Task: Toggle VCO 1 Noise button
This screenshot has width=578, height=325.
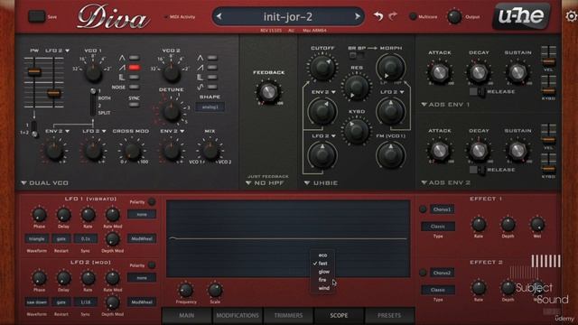Action: pos(135,87)
